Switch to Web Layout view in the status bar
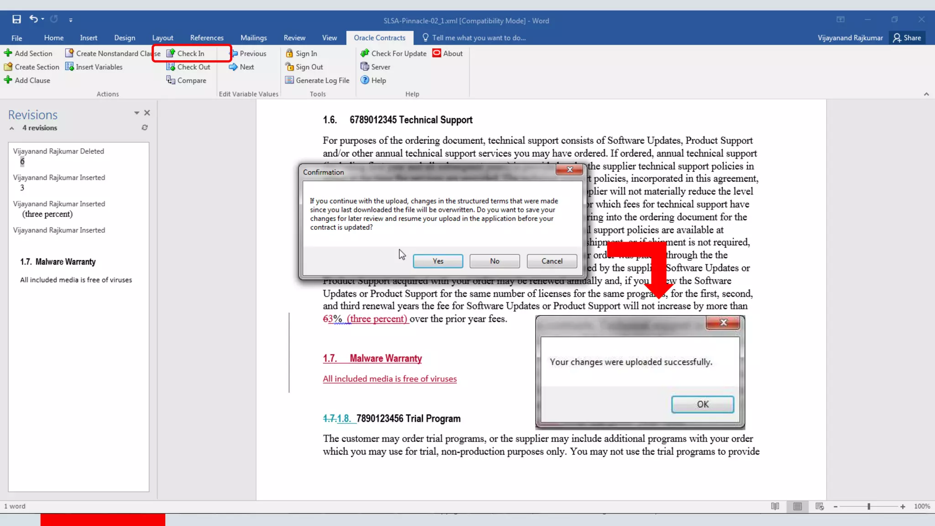Screen dimensions: 935x526 tap(819, 506)
